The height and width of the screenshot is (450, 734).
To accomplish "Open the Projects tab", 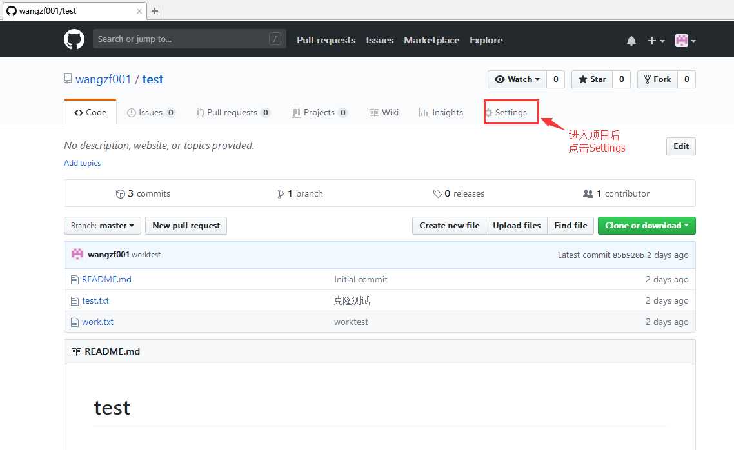I will 319,112.
